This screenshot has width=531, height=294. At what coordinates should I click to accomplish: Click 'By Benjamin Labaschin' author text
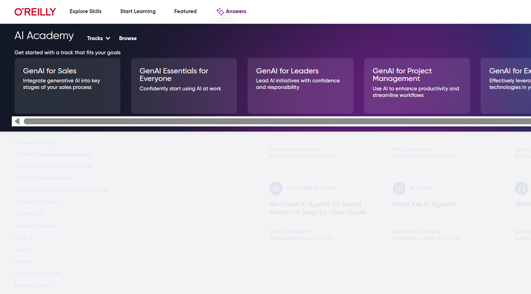[x=417, y=232]
